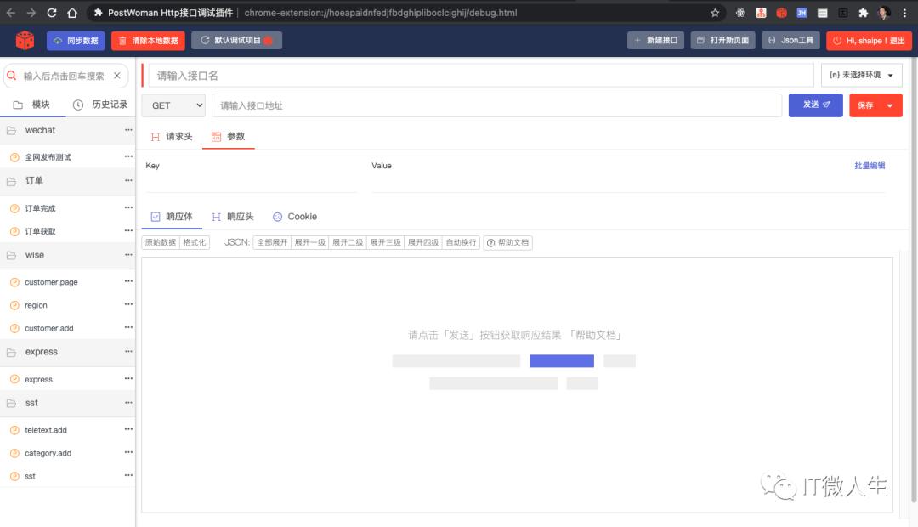
Task: Switch to 响应头 tab
Action: tap(232, 217)
